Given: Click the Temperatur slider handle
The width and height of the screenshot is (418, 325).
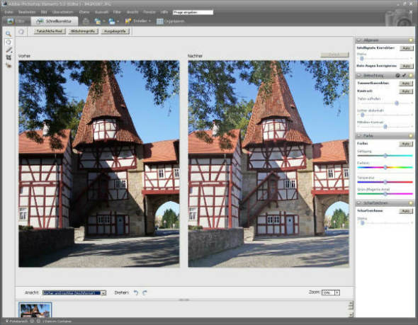Looking at the screenshot, I should click(x=385, y=182).
